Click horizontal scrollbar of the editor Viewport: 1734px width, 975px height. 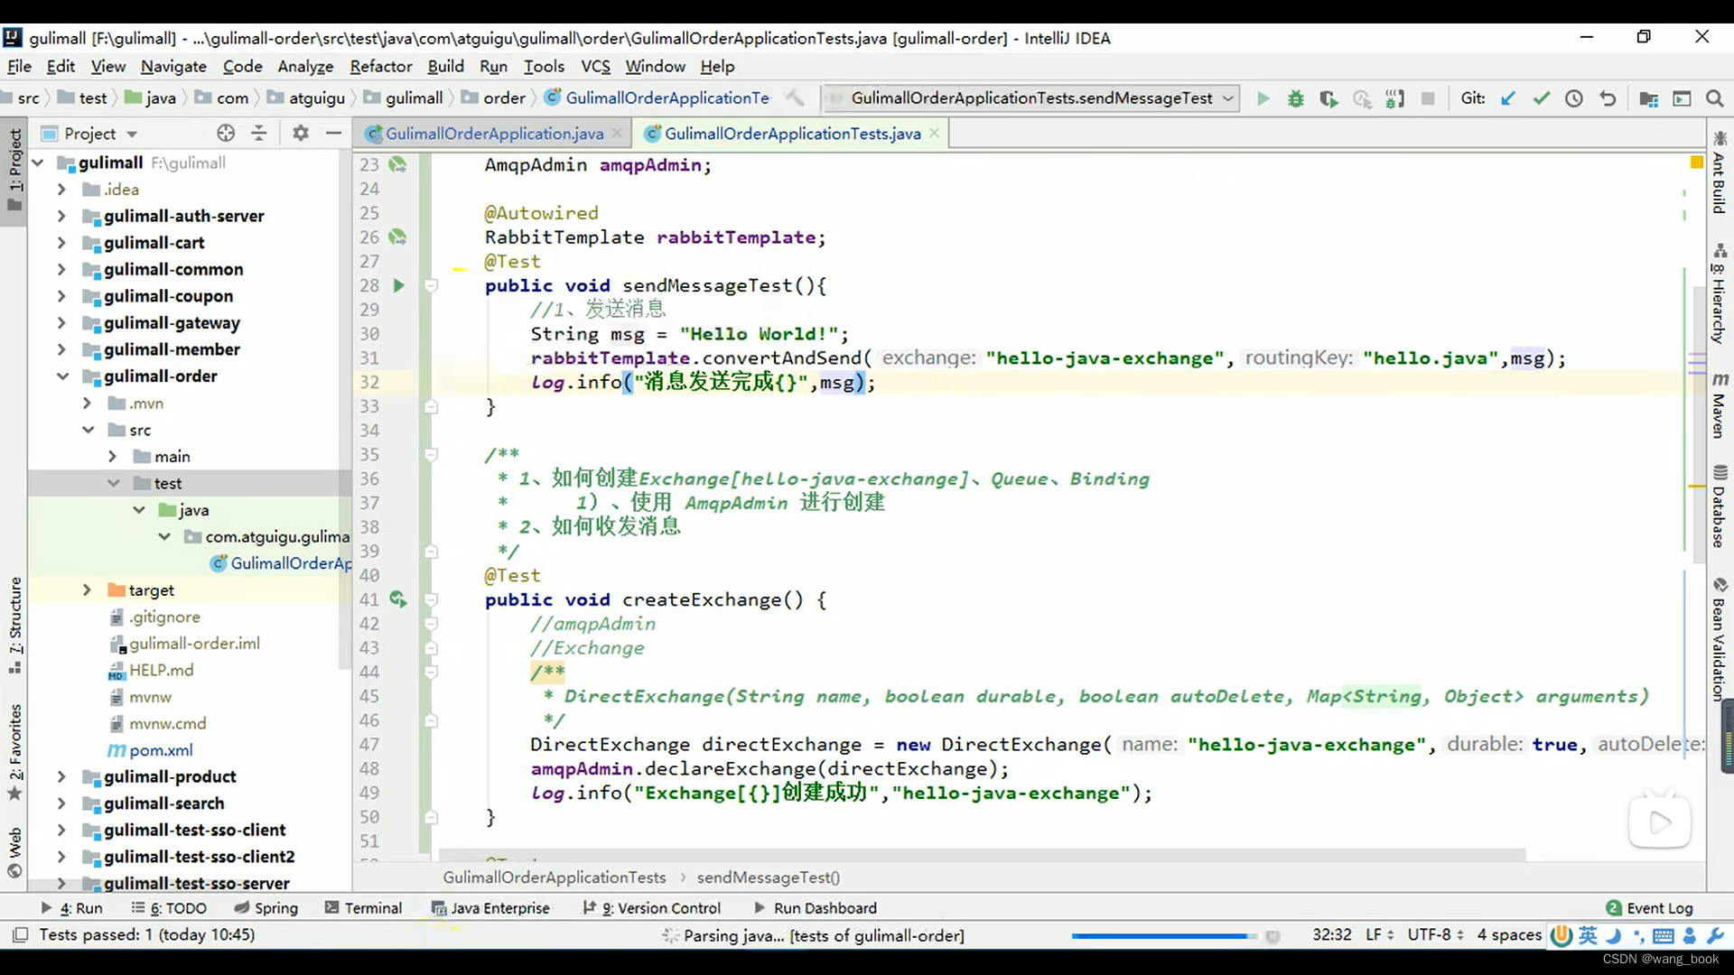pos(983,854)
